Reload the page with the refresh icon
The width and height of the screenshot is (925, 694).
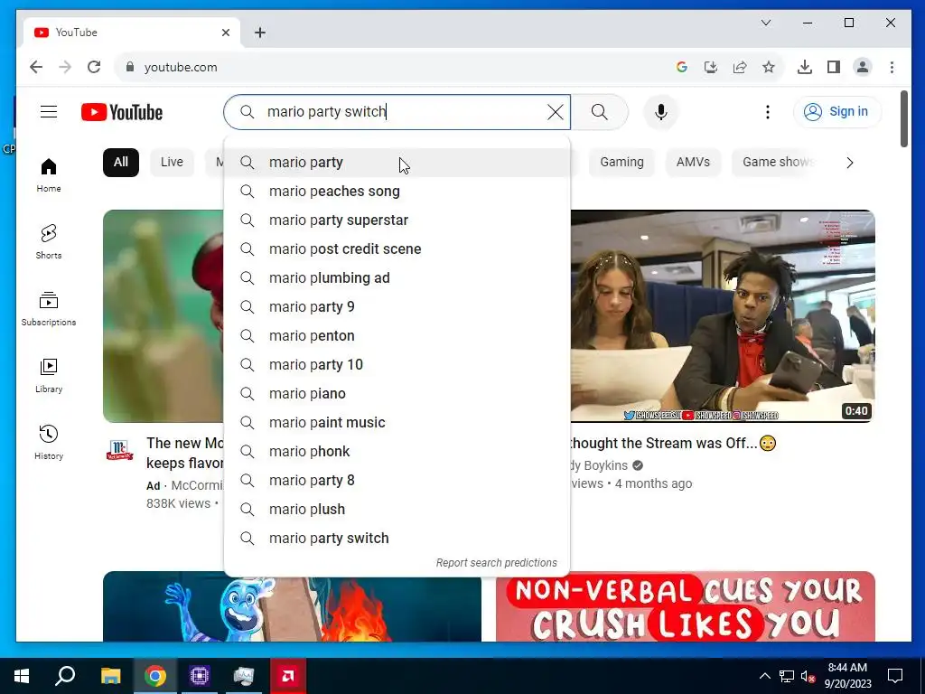[94, 67]
